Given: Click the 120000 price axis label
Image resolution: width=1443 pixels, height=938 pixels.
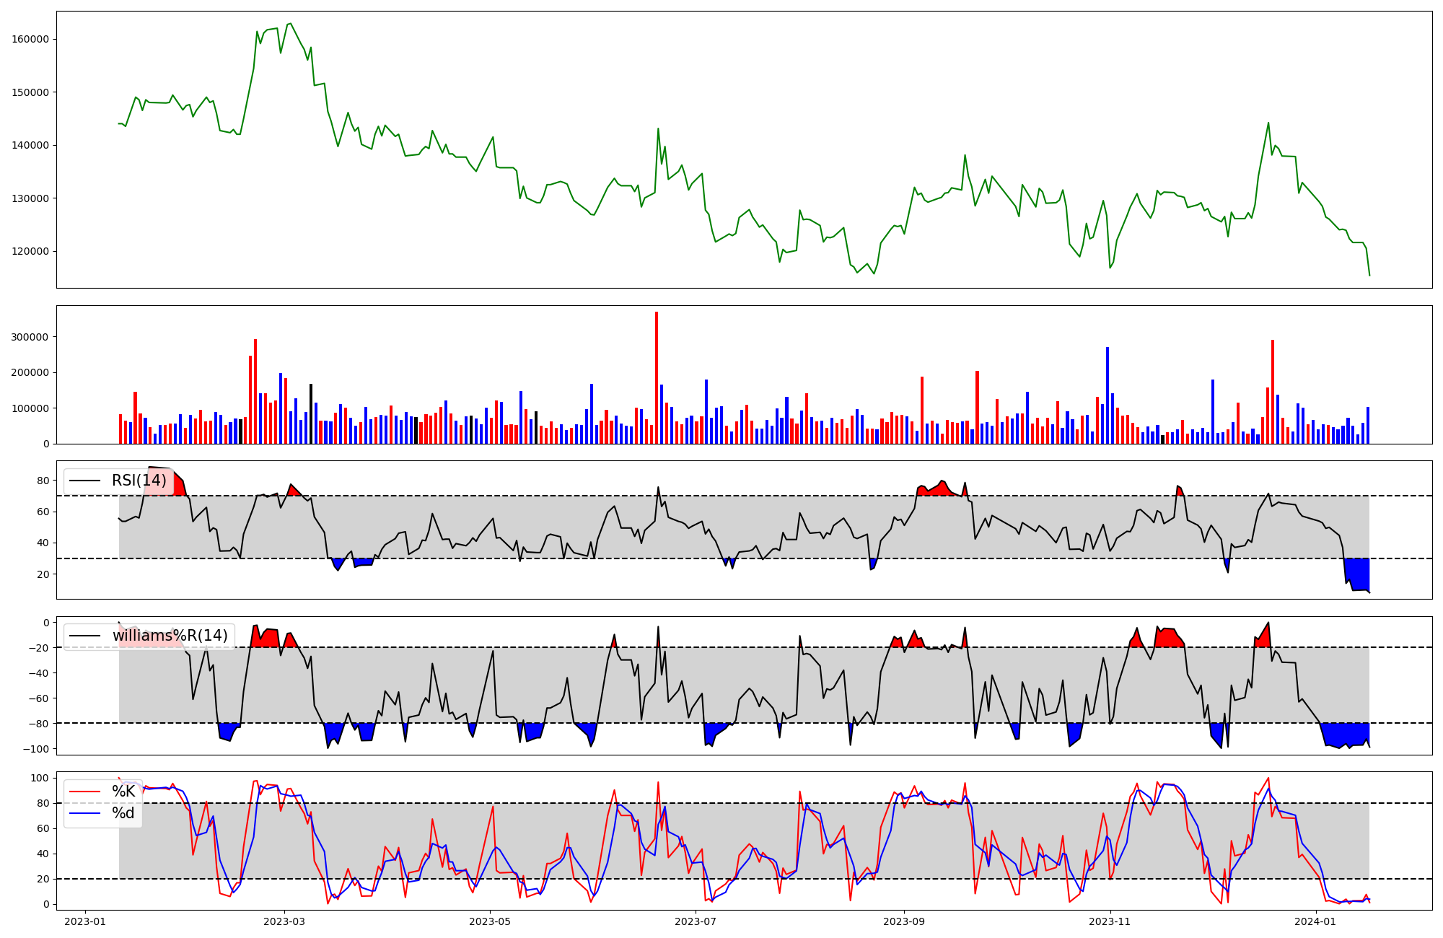Looking at the screenshot, I should tap(30, 251).
